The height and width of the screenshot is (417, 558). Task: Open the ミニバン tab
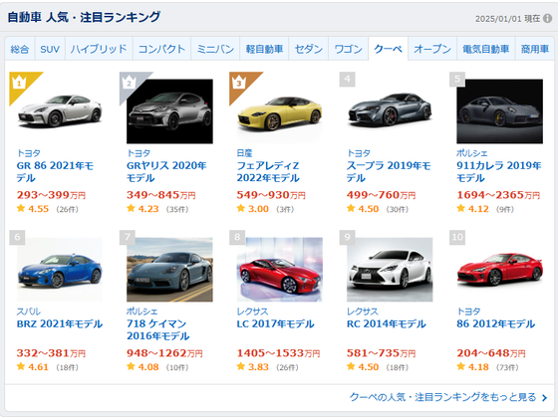(x=215, y=49)
